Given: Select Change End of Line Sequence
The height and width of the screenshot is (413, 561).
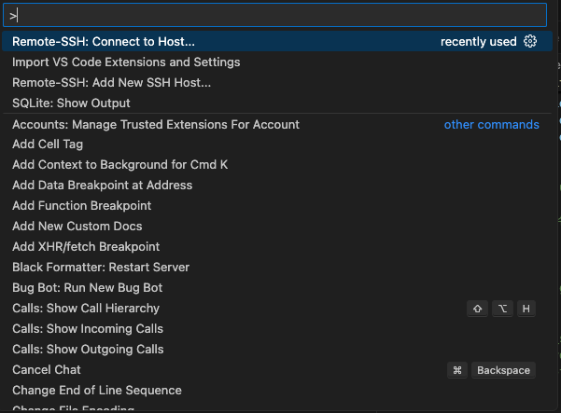Looking at the screenshot, I should click(277, 391).
